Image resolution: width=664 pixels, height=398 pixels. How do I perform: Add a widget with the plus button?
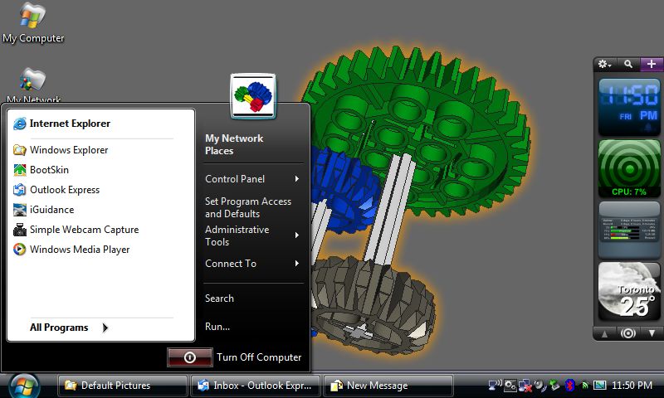pyautogui.click(x=652, y=65)
